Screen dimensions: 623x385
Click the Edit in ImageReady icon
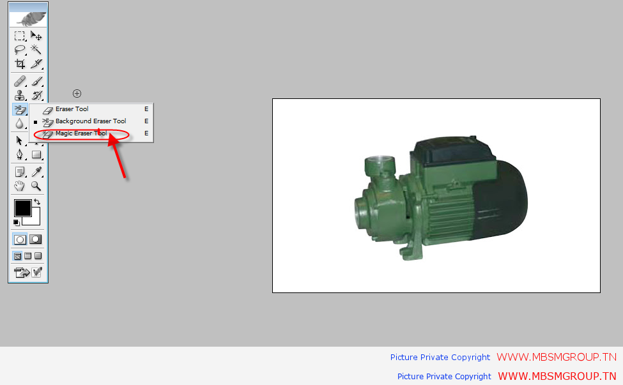coord(22,272)
